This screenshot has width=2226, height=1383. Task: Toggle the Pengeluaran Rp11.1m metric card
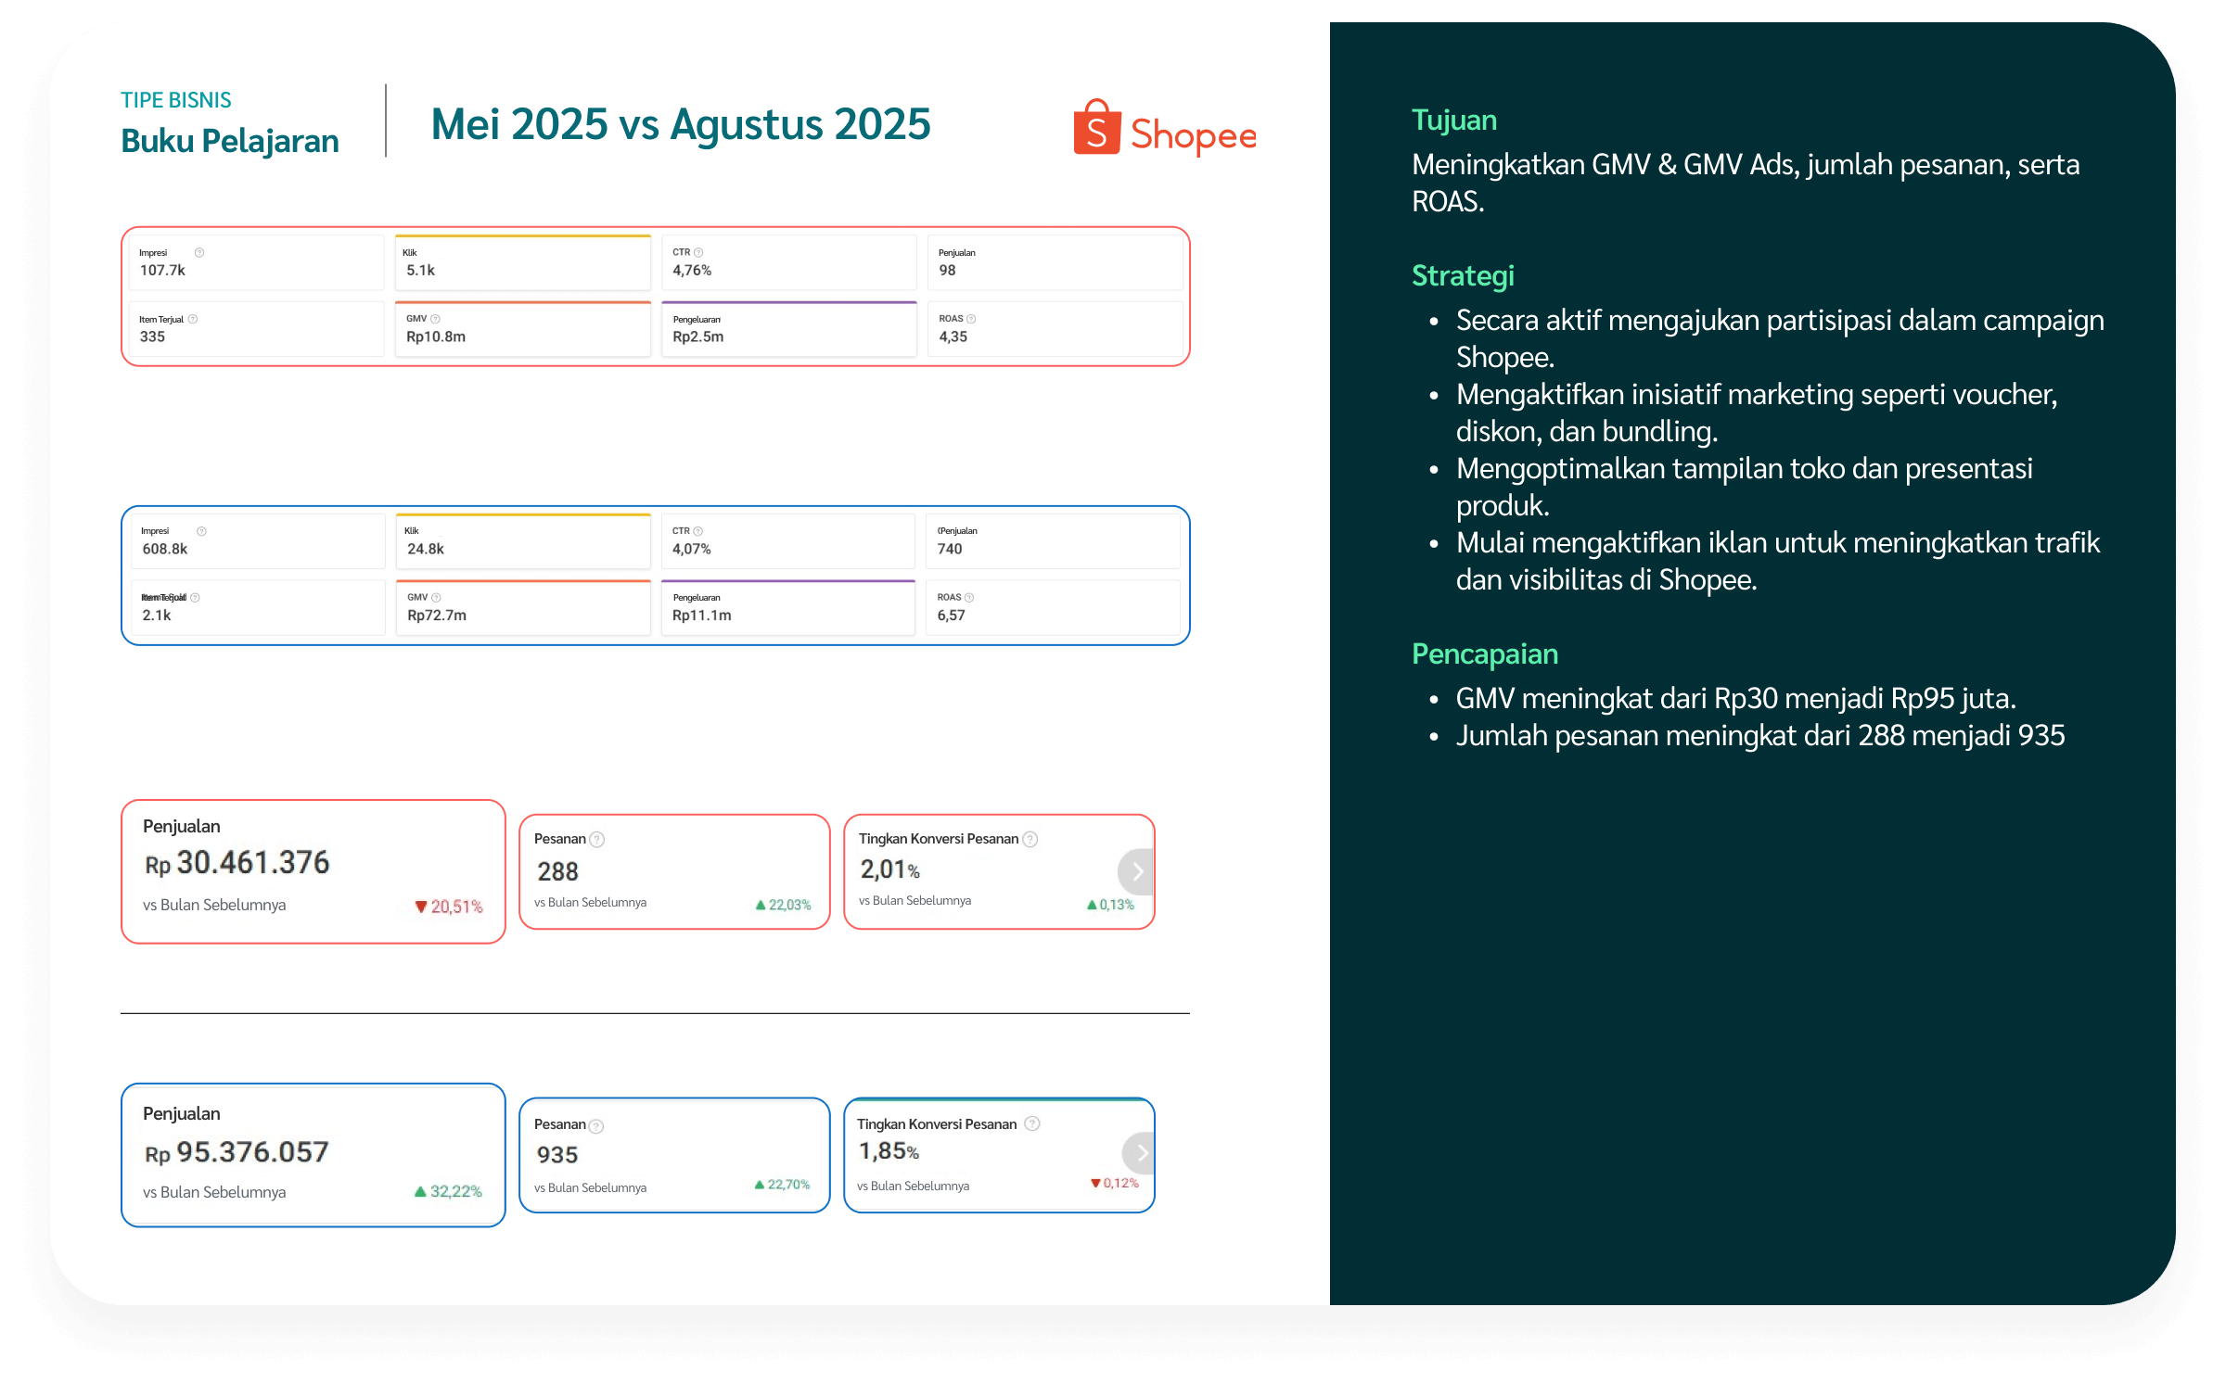pos(787,607)
